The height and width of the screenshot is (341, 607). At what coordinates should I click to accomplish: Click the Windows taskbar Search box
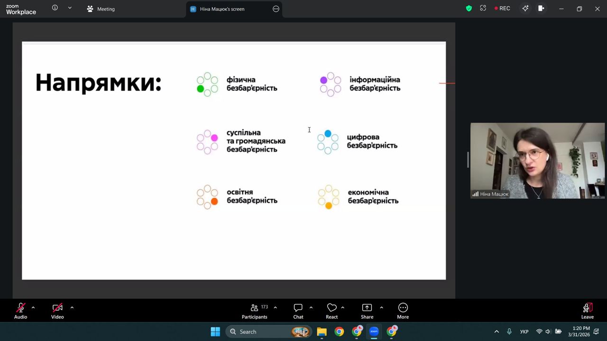(x=258, y=332)
